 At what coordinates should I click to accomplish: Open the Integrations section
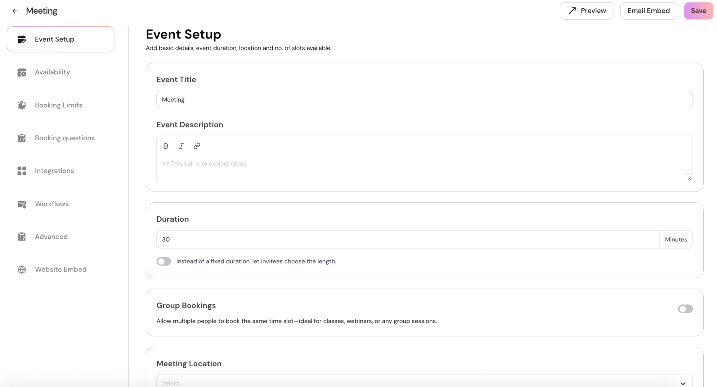[61, 171]
